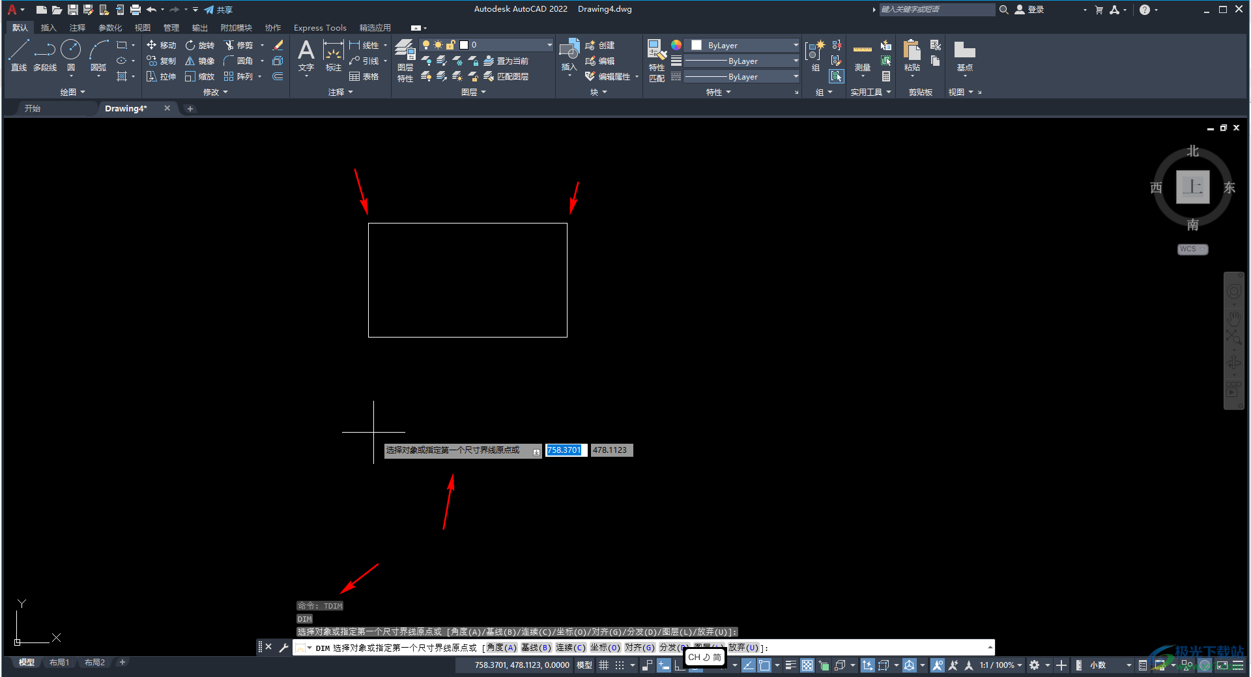
Task: Click the 圆角 (Fillet) tool
Action: click(x=238, y=61)
